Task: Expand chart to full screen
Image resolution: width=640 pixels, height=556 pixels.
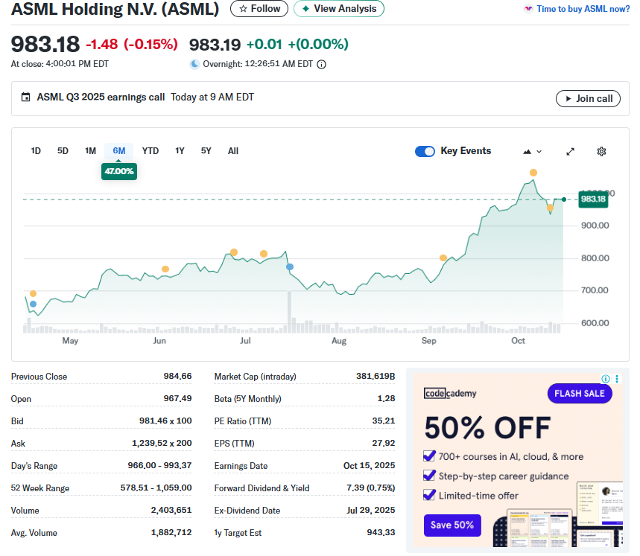Action: coord(570,152)
